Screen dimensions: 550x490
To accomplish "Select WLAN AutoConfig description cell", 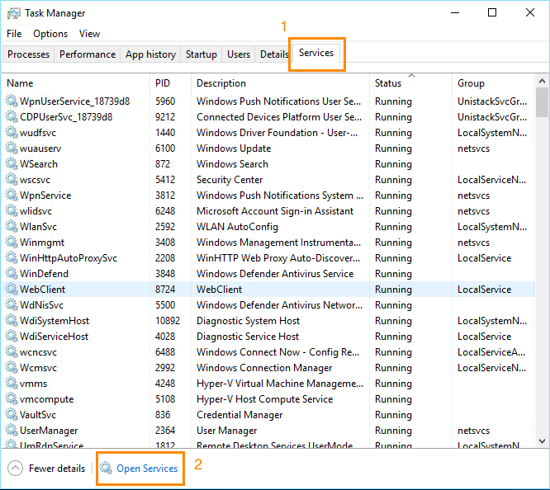I will [237, 227].
